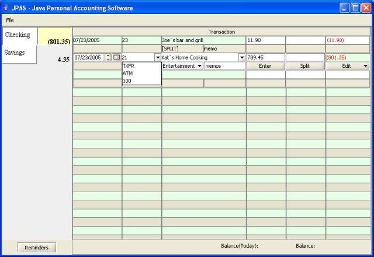Click the Savings balance 4.35
The height and width of the screenshot is (257, 374).
(64, 60)
